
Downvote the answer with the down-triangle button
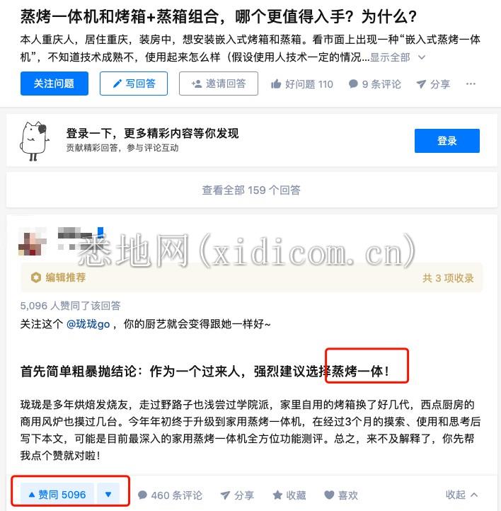(x=108, y=495)
